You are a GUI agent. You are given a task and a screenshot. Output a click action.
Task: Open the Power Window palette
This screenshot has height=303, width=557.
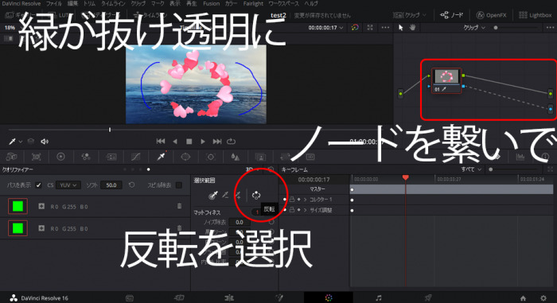(185, 157)
